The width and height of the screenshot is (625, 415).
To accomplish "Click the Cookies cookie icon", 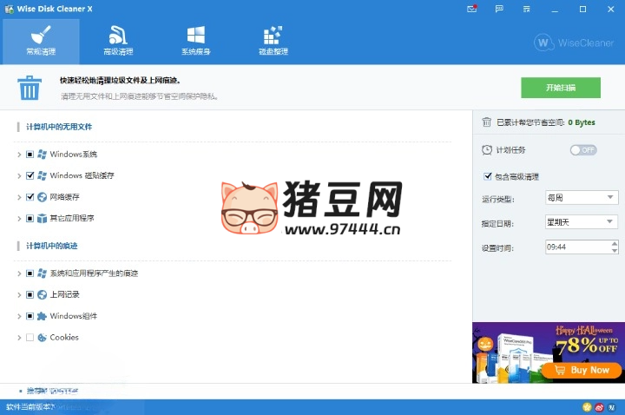I will pos(42,337).
